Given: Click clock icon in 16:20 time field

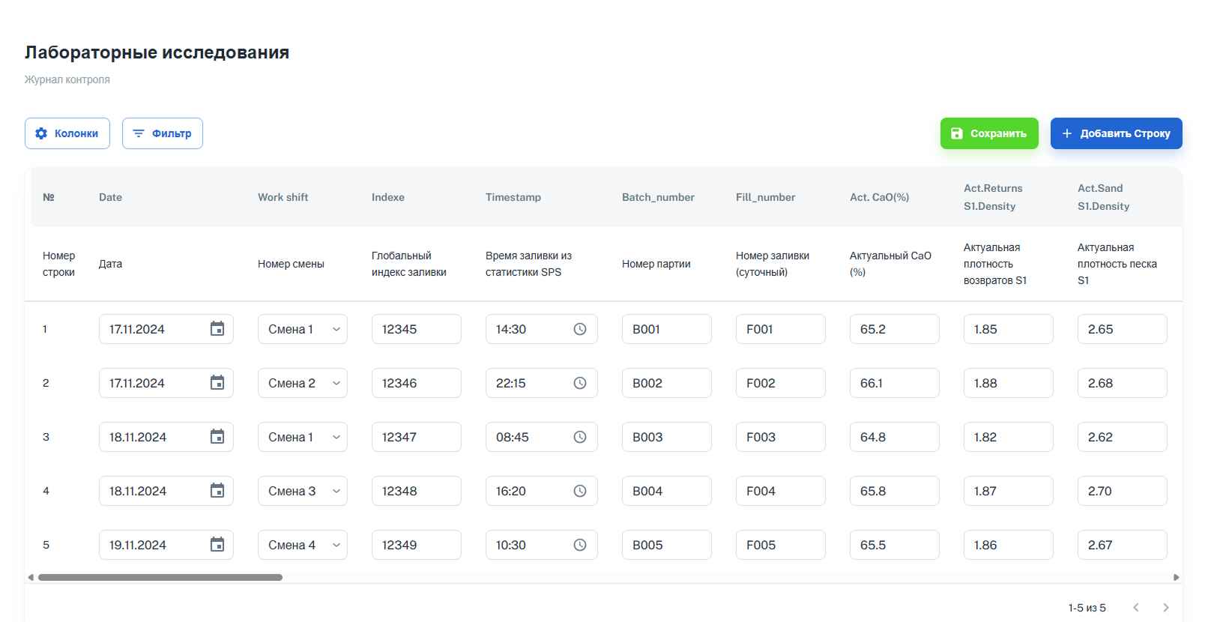Looking at the screenshot, I should click(579, 491).
